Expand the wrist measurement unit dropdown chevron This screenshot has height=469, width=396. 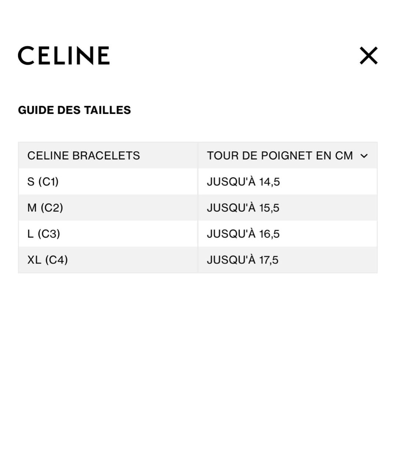(364, 156)
